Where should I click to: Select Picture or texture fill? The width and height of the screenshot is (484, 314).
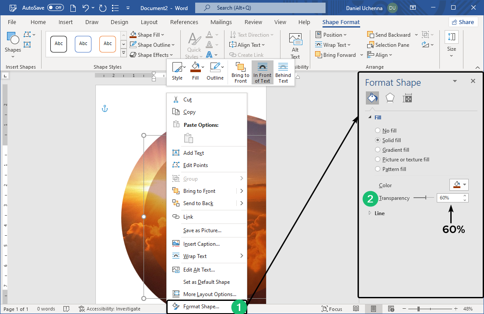(x=378, y=160)
